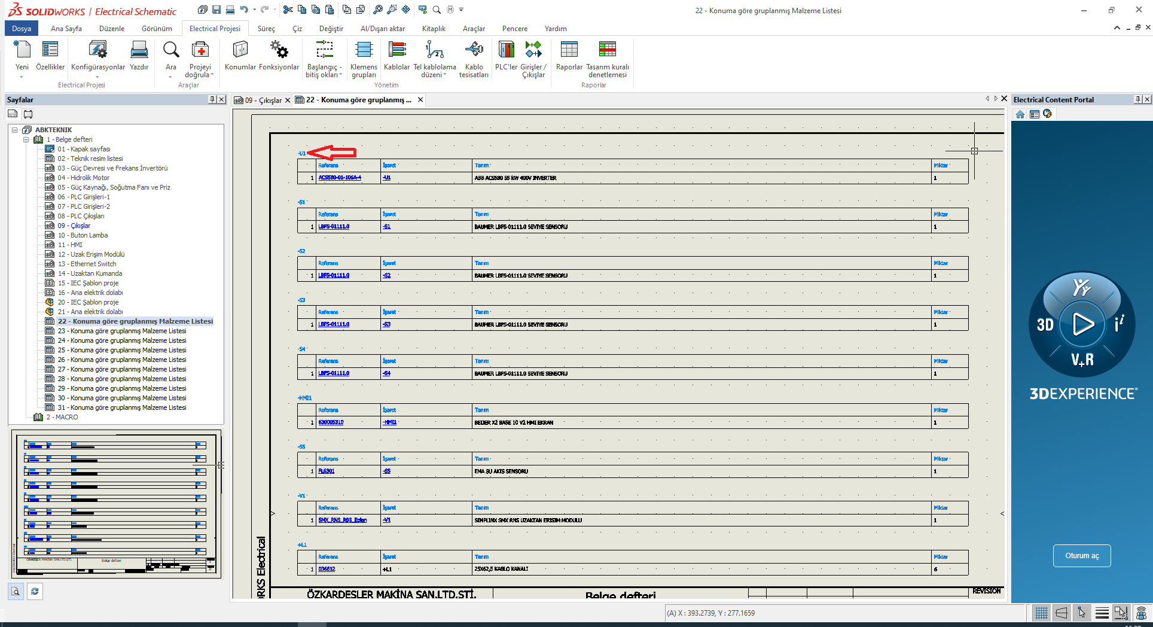Switch to the Ana Sayfa ribbon tab
This screenshot has width=1153, height=627.
coord(66,29)
